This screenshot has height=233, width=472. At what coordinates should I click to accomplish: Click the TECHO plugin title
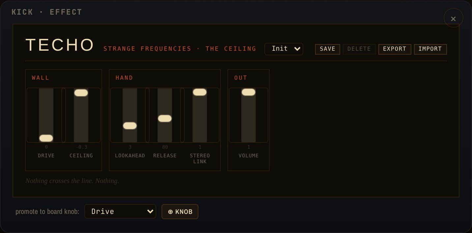point(60,45)
